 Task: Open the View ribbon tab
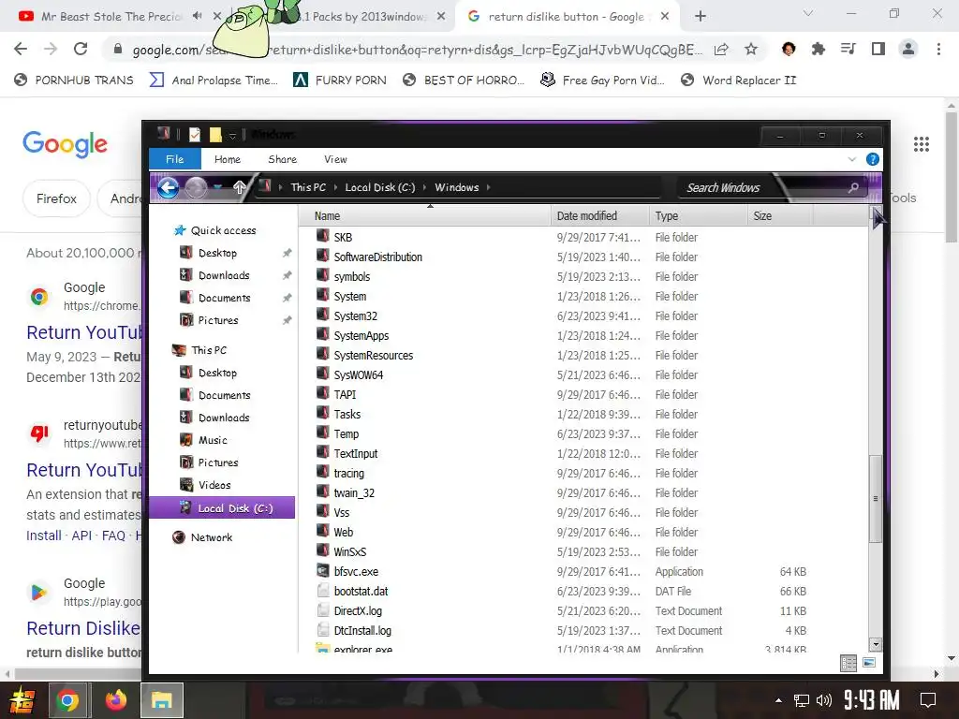335,159
